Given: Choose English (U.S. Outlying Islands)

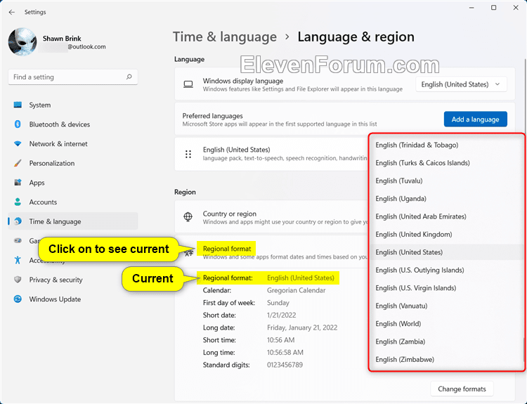Looking at the screenshot, I should [x=446, y=271].
